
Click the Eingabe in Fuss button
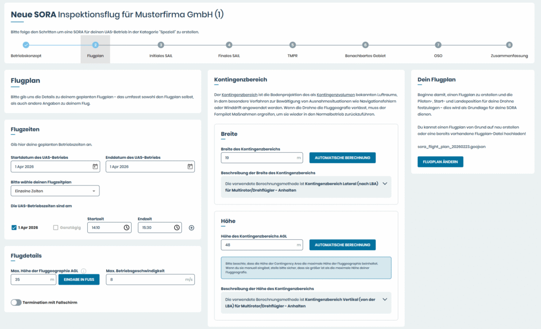click(x=79, y=280)
